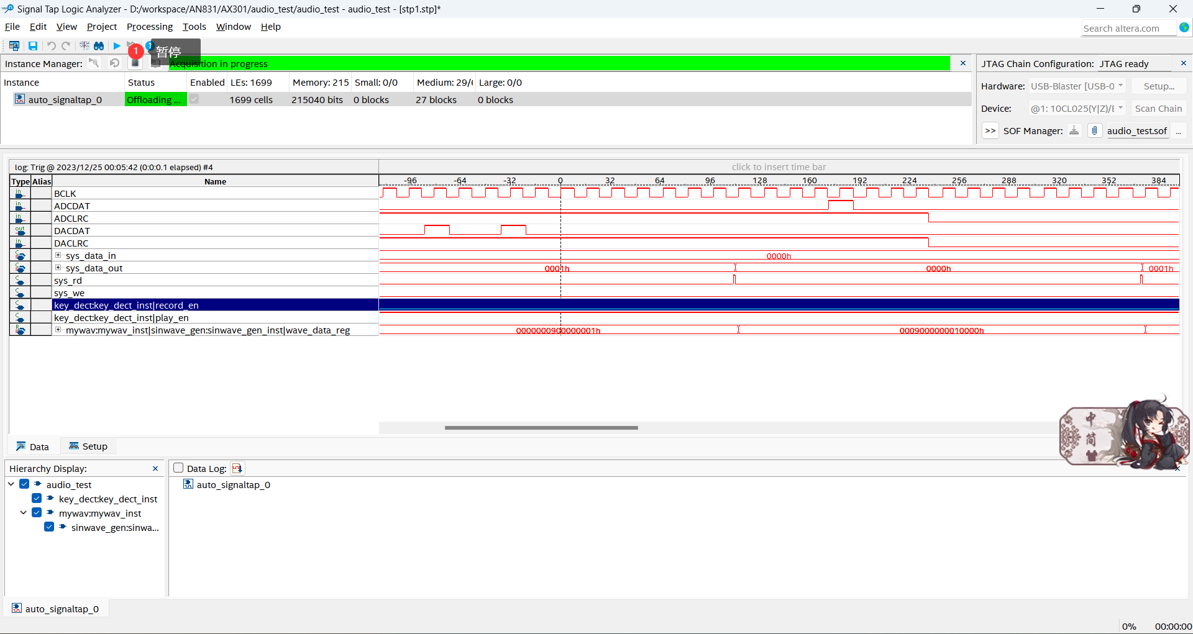
Task: Uncheck the sinwave_gen hierarchy checkbox
Action: (49, 527)
